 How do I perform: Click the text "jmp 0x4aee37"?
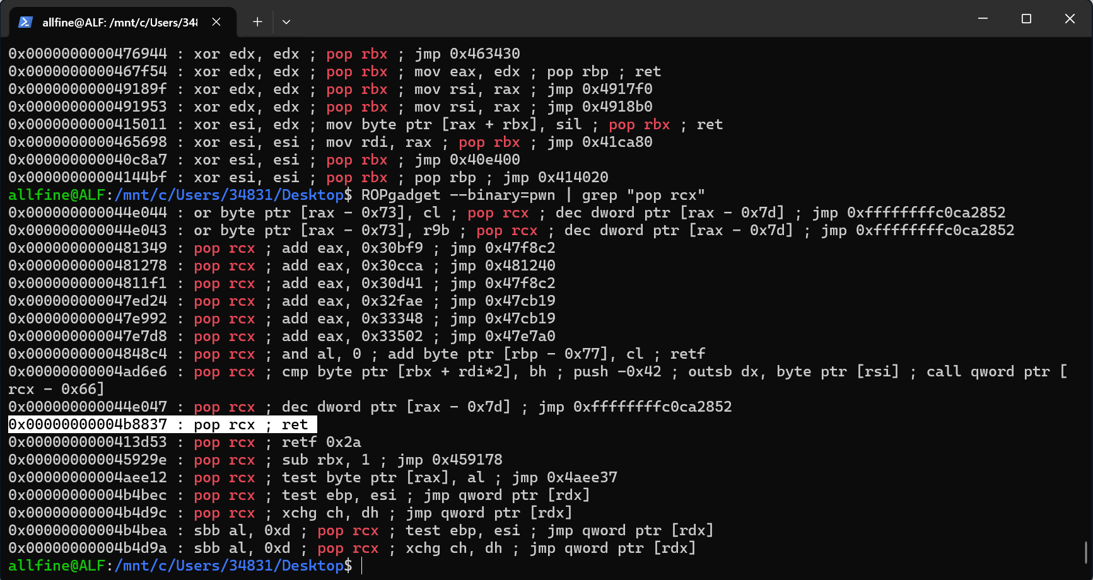564,477
